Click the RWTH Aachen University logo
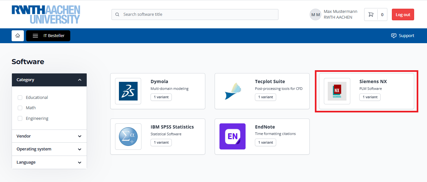 pyautogui.click(x=46, y=14)
